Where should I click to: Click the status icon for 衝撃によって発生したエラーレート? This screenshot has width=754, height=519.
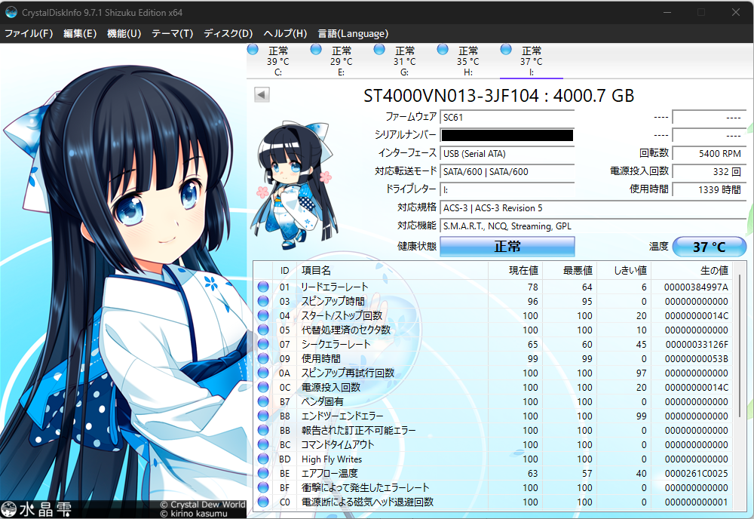point(263,487)
